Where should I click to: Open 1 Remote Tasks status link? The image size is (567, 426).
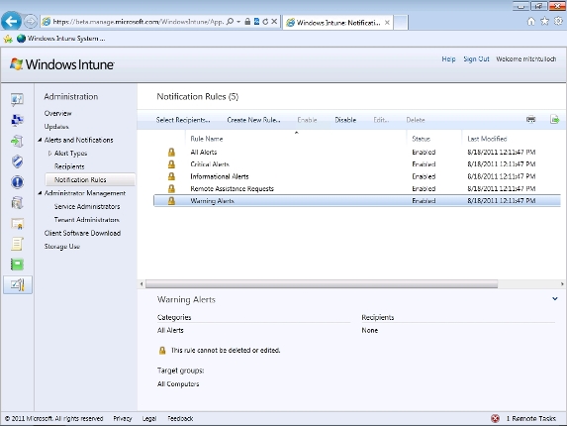[x=531, y=418]
